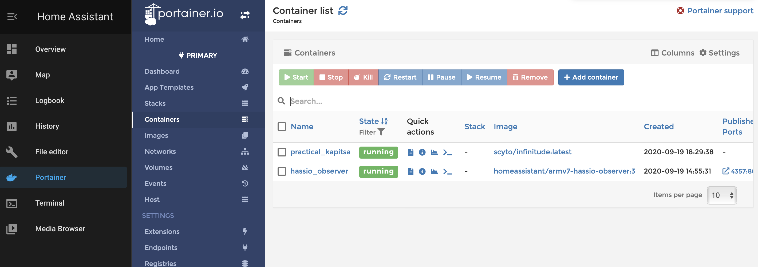Viewport: 758px width, 267px height.
Task: Click the Add container button
Action: [591, 77]
